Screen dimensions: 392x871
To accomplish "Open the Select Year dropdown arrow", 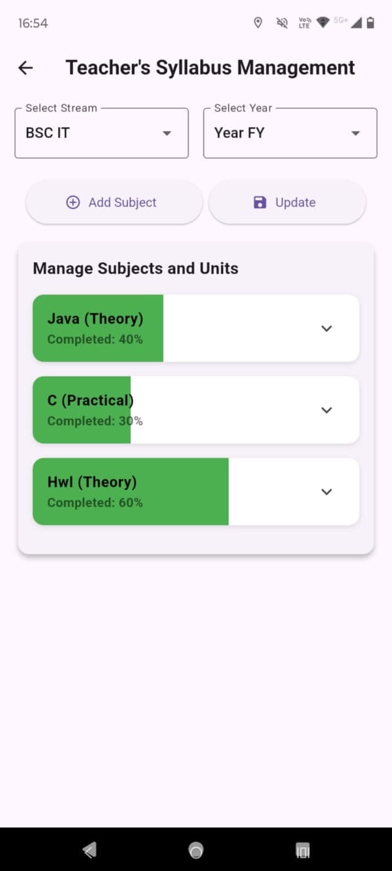I will [x=355, y=134].
